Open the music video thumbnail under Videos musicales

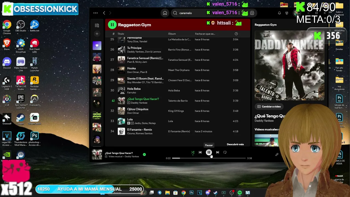pos(266,140)
